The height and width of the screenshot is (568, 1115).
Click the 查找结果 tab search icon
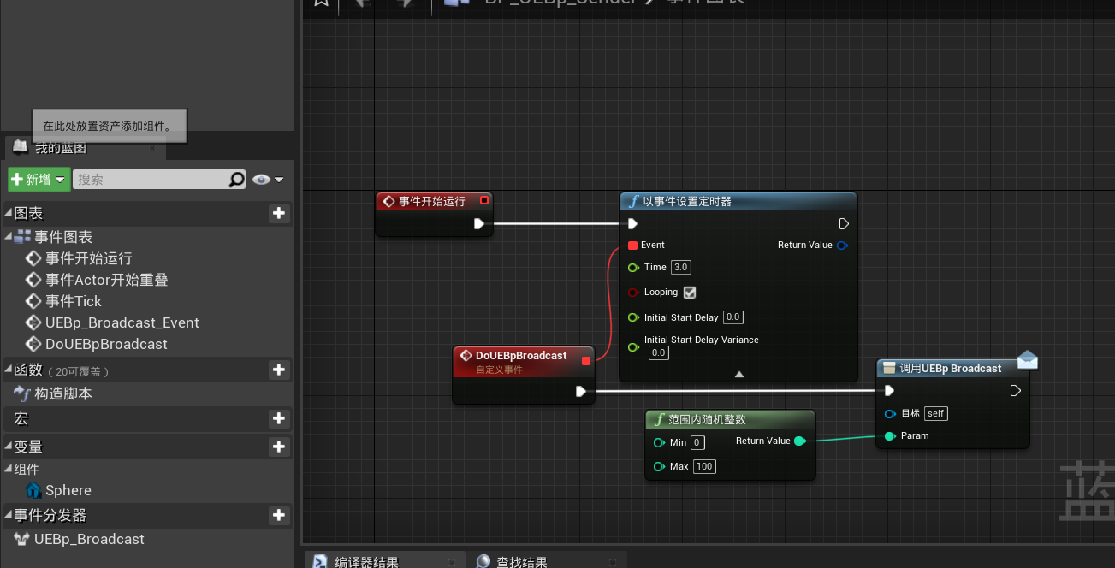tap(483, 562)
